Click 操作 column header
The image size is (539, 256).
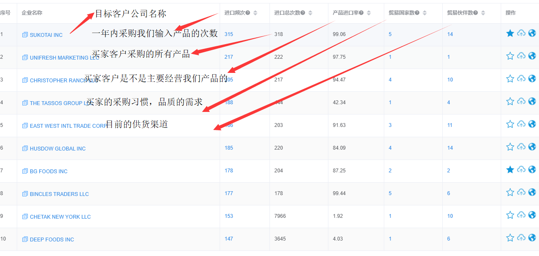511,13
